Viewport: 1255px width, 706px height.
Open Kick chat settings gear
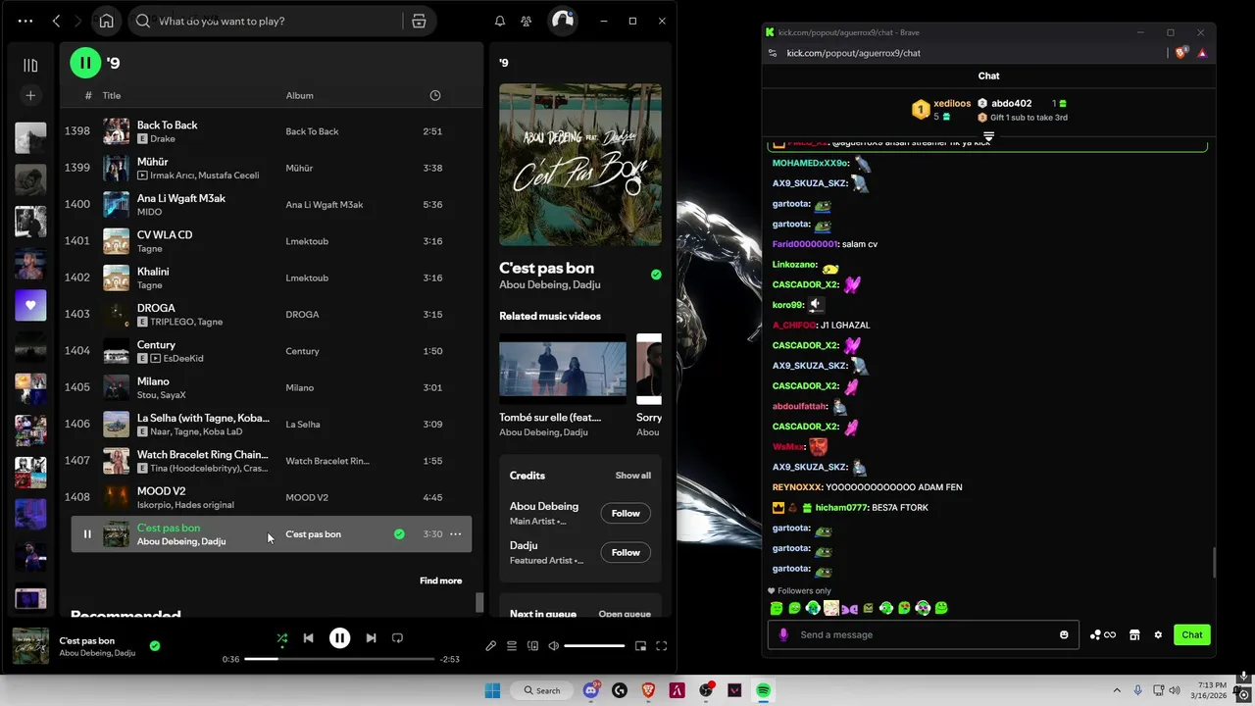(1158, 634)
